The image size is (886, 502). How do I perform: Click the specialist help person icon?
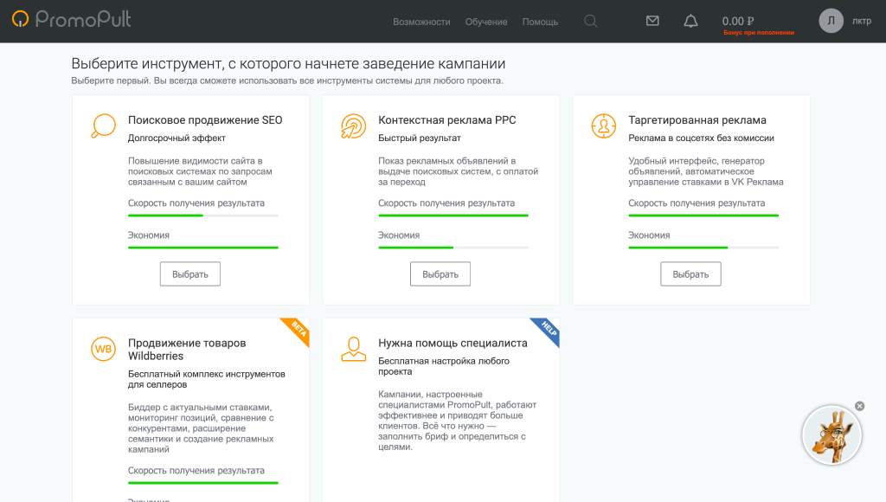pos(354,349)
